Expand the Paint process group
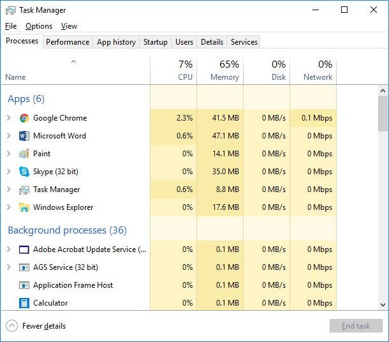 (x=9, y=154)
